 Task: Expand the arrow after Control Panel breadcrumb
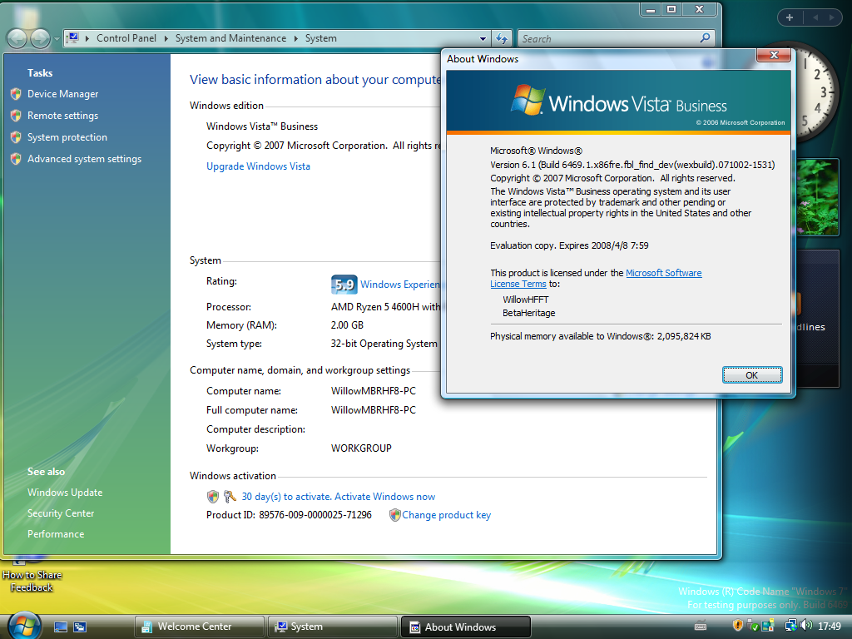[166, 38]
